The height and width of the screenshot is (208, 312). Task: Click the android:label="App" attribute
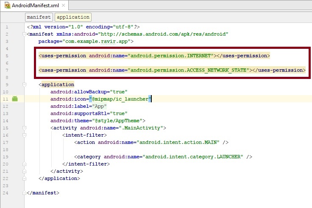click(78, 106)
